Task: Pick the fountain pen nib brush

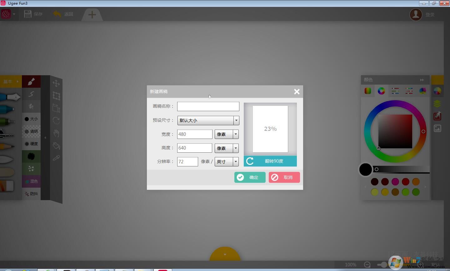Action: (x=10, y=97)
